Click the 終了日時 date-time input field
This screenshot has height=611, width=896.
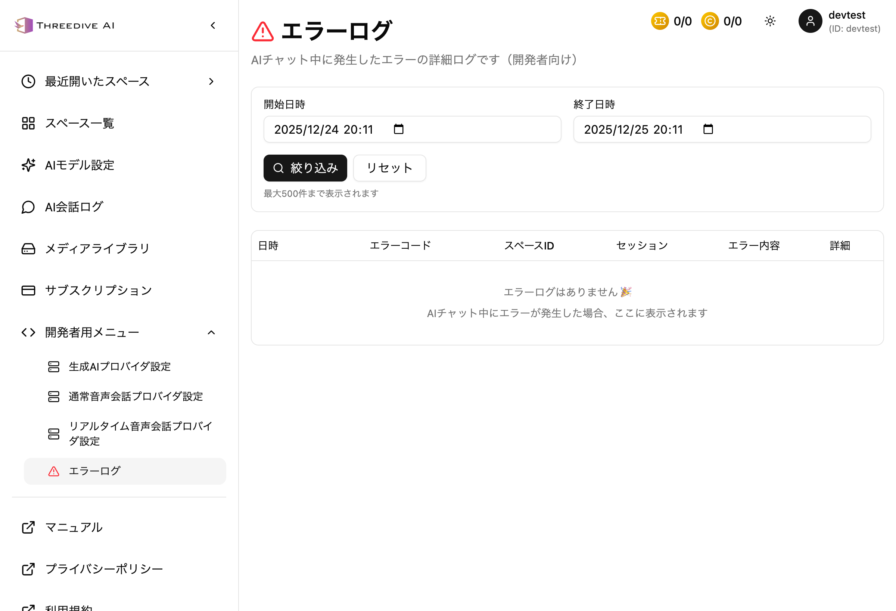click(x=722, y=129)
